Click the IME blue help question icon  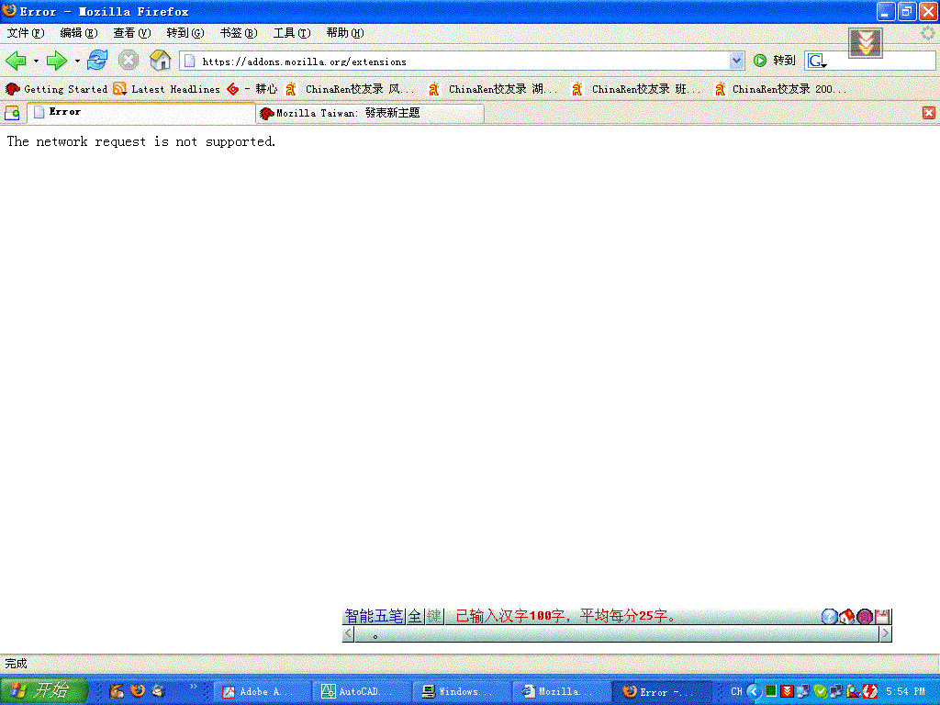pyautogui.click(x=829, y=616)
